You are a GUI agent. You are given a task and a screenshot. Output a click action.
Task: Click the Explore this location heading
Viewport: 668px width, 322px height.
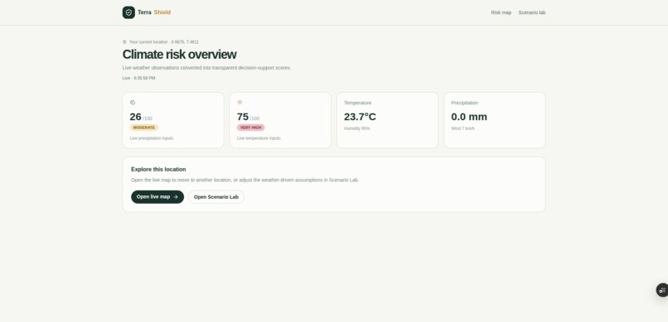tap(158, 170)
